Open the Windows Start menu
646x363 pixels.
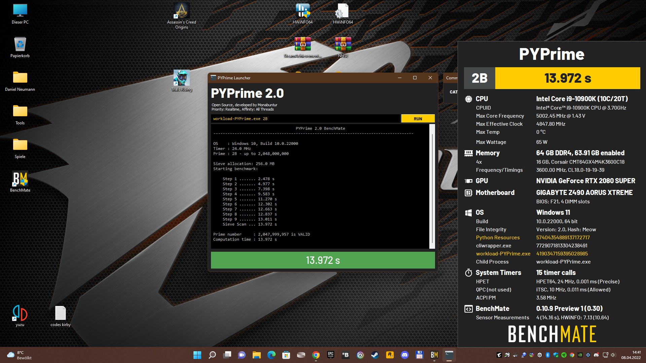[x=198, y=355]
